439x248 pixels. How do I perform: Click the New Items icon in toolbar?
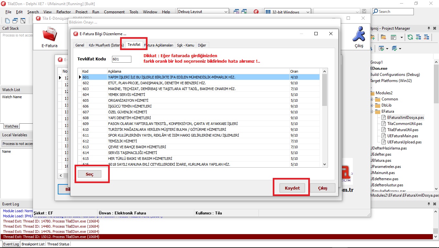coord(8,21)
